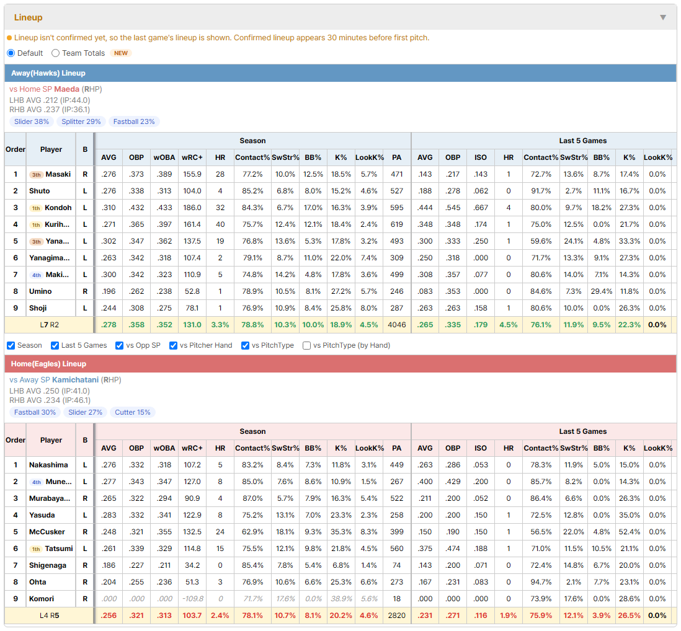Click the 1th badge beside Kondoh
Viewport: 681px width, 631px height.
pos(36,208)
